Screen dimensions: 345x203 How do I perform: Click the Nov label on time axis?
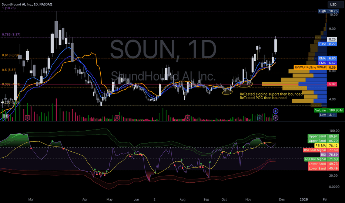tap(248, 199)
